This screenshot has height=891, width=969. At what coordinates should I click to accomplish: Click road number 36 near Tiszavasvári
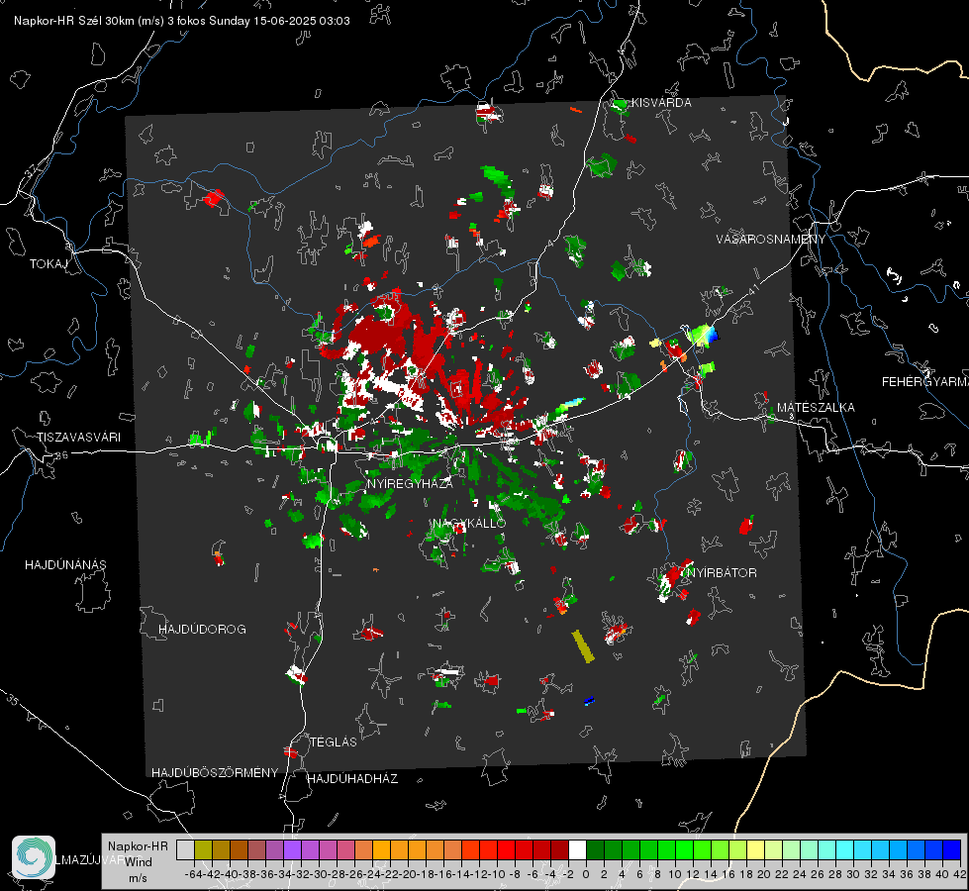pos(61,455)
